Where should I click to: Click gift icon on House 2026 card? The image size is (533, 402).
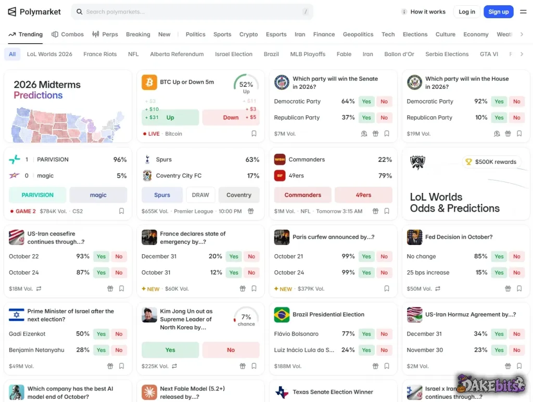click(508, 134)
